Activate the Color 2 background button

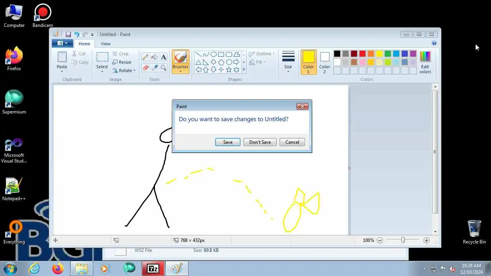325,62
